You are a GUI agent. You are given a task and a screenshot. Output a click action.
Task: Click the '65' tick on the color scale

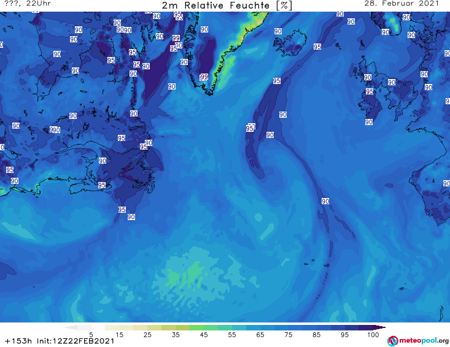point(260,335)
